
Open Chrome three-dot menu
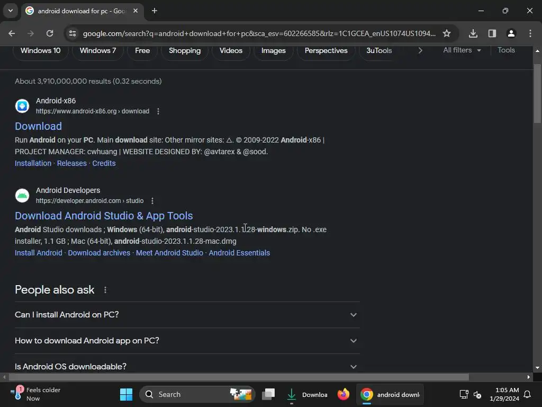[530, 33]
